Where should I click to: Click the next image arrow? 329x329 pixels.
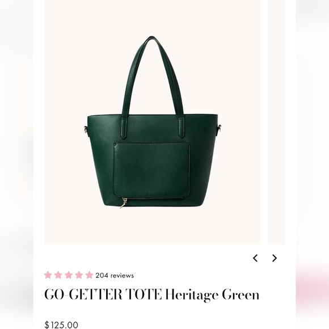point(274,258)
